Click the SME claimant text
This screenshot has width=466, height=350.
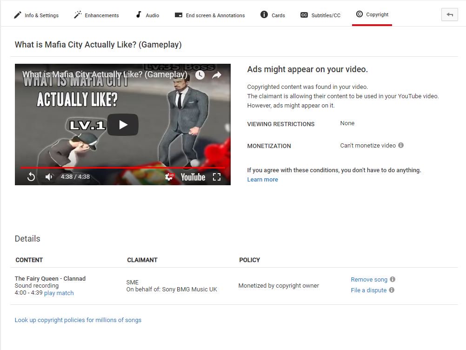pyautogui.click(x=132, y=282)
